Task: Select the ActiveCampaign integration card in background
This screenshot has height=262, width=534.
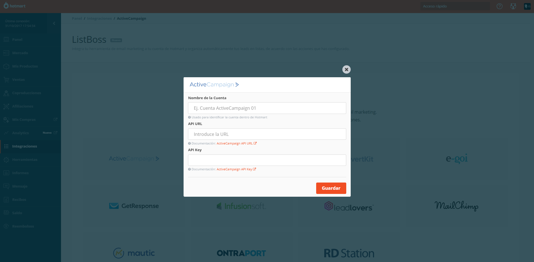Action: tap(134, 159)
